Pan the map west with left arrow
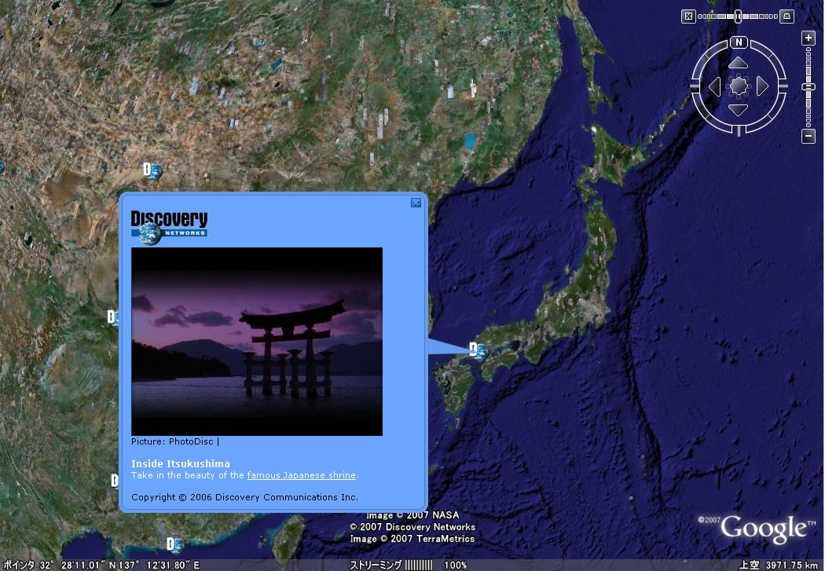 tap(714, 86)
